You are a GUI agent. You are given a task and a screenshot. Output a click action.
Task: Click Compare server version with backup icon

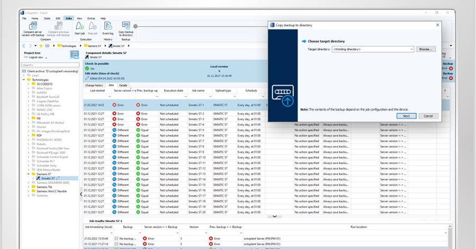(x=33, y=25)
